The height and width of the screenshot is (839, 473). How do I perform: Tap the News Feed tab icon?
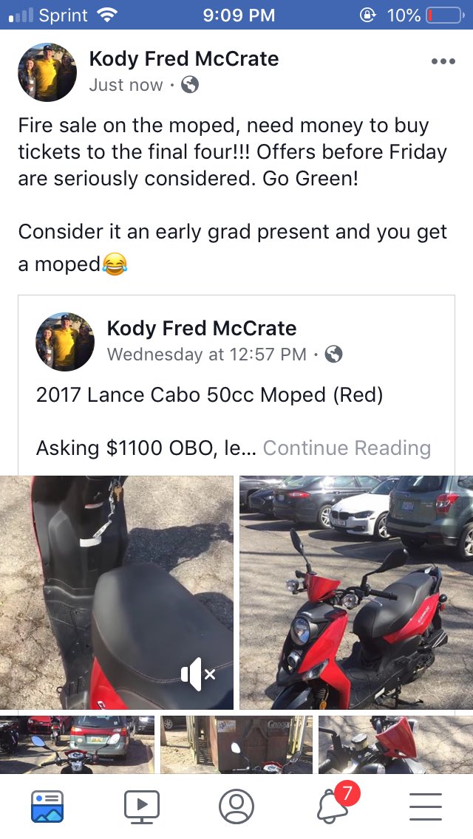[47, 806]
